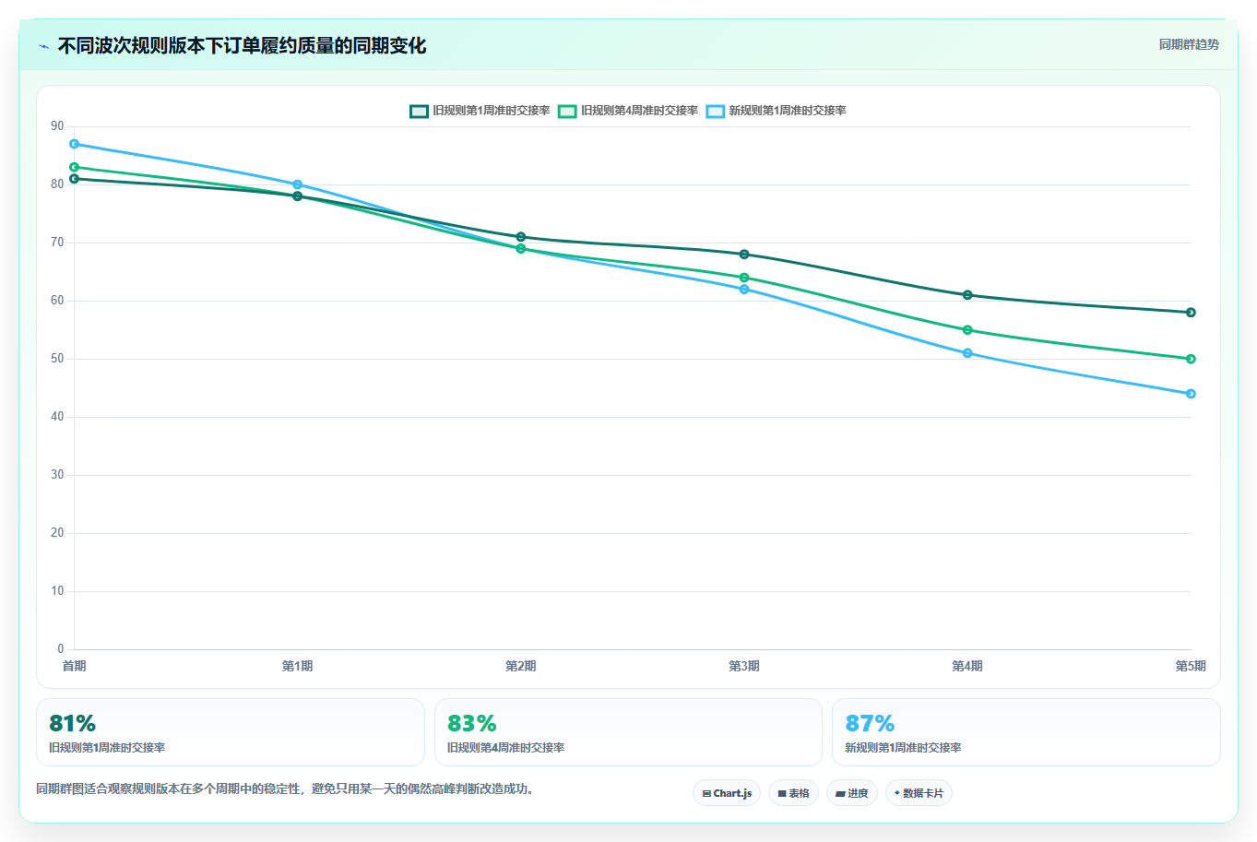Image resolution: width=1257 pixels, height=842 pixels.
Task: Click x-axis label 第5期
Action: (x=1190, y=666)
